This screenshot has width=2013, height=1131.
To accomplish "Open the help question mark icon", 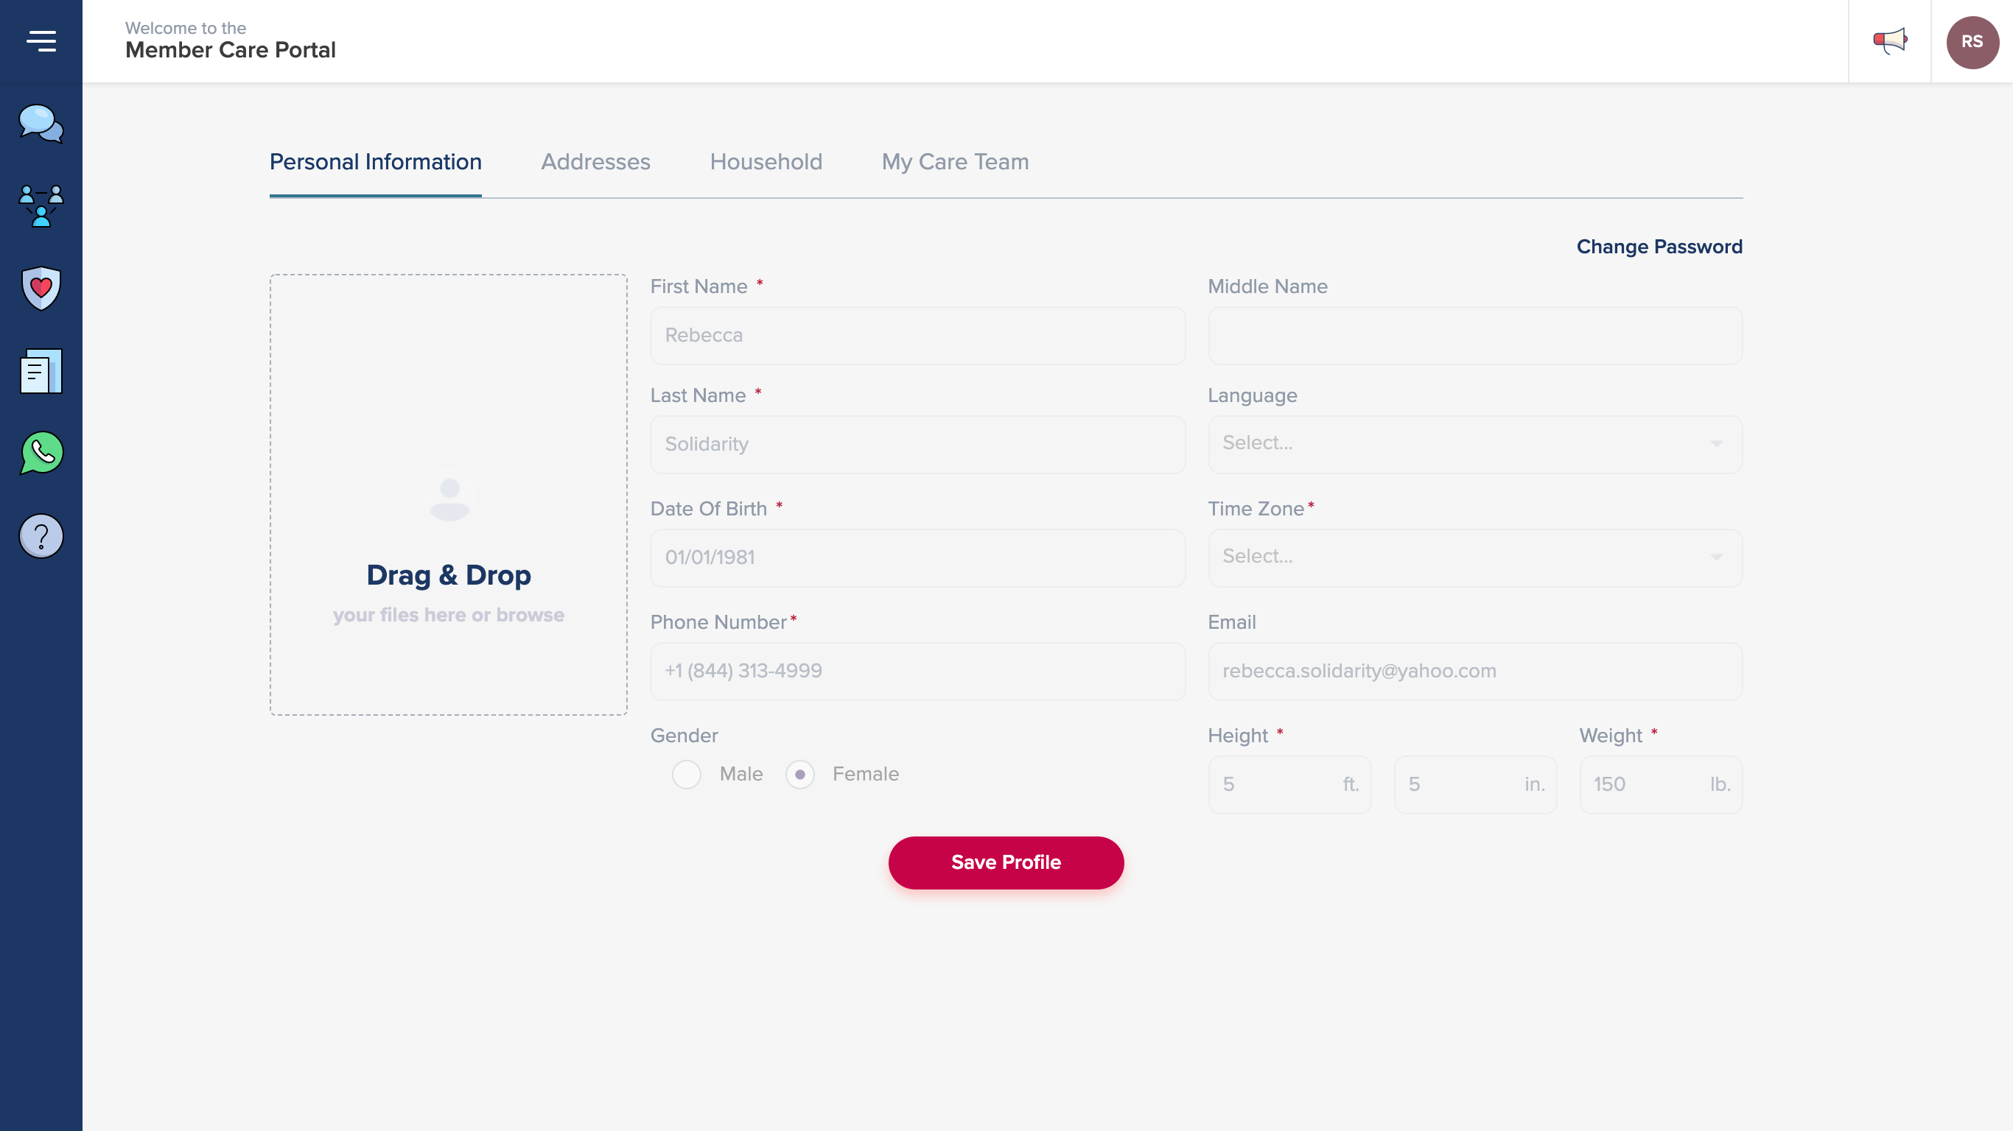I will [x=41, y=536].
